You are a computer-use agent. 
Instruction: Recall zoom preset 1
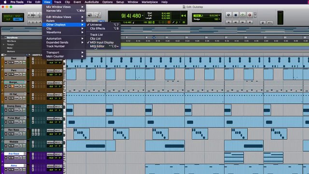(29, 22)
